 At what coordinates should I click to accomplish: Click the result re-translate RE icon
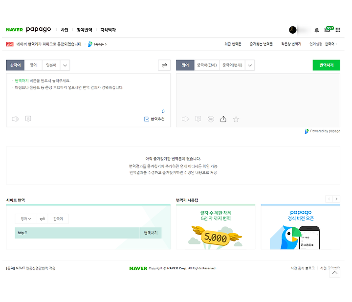click(x=211, y=119)
